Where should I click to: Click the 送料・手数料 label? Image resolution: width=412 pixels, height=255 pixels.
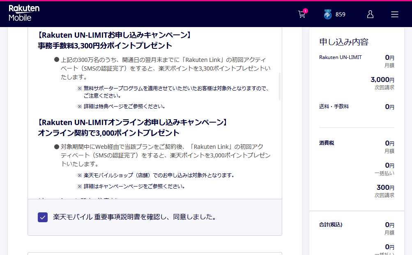pyautogui.click(x=334, y=107)
